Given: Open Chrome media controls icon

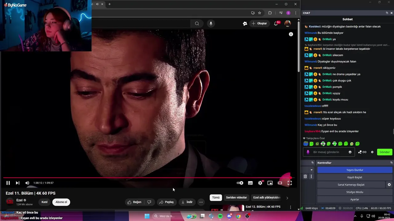Looking at the screenshot, I should tap(281, 13).
